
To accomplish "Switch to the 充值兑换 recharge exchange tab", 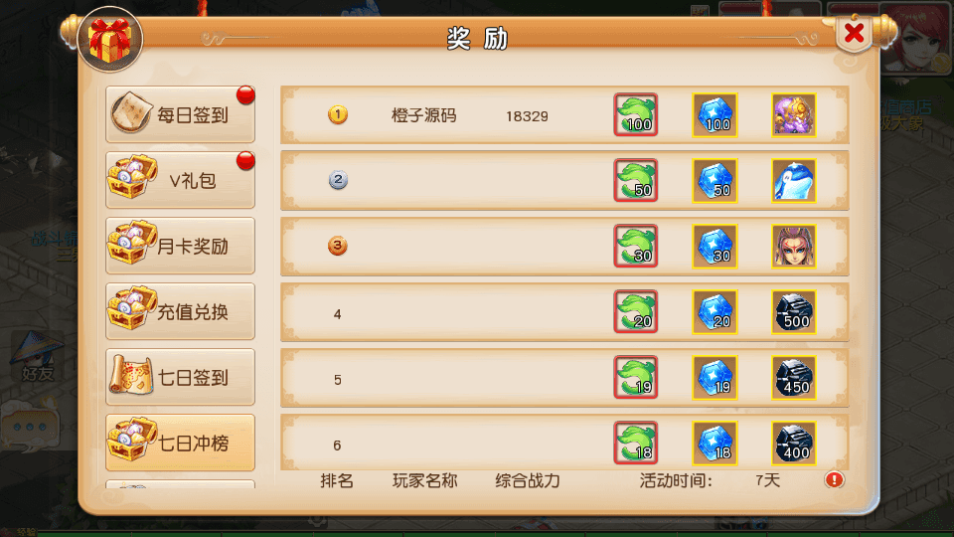I will pyautogui.click(x=180, y=311).
